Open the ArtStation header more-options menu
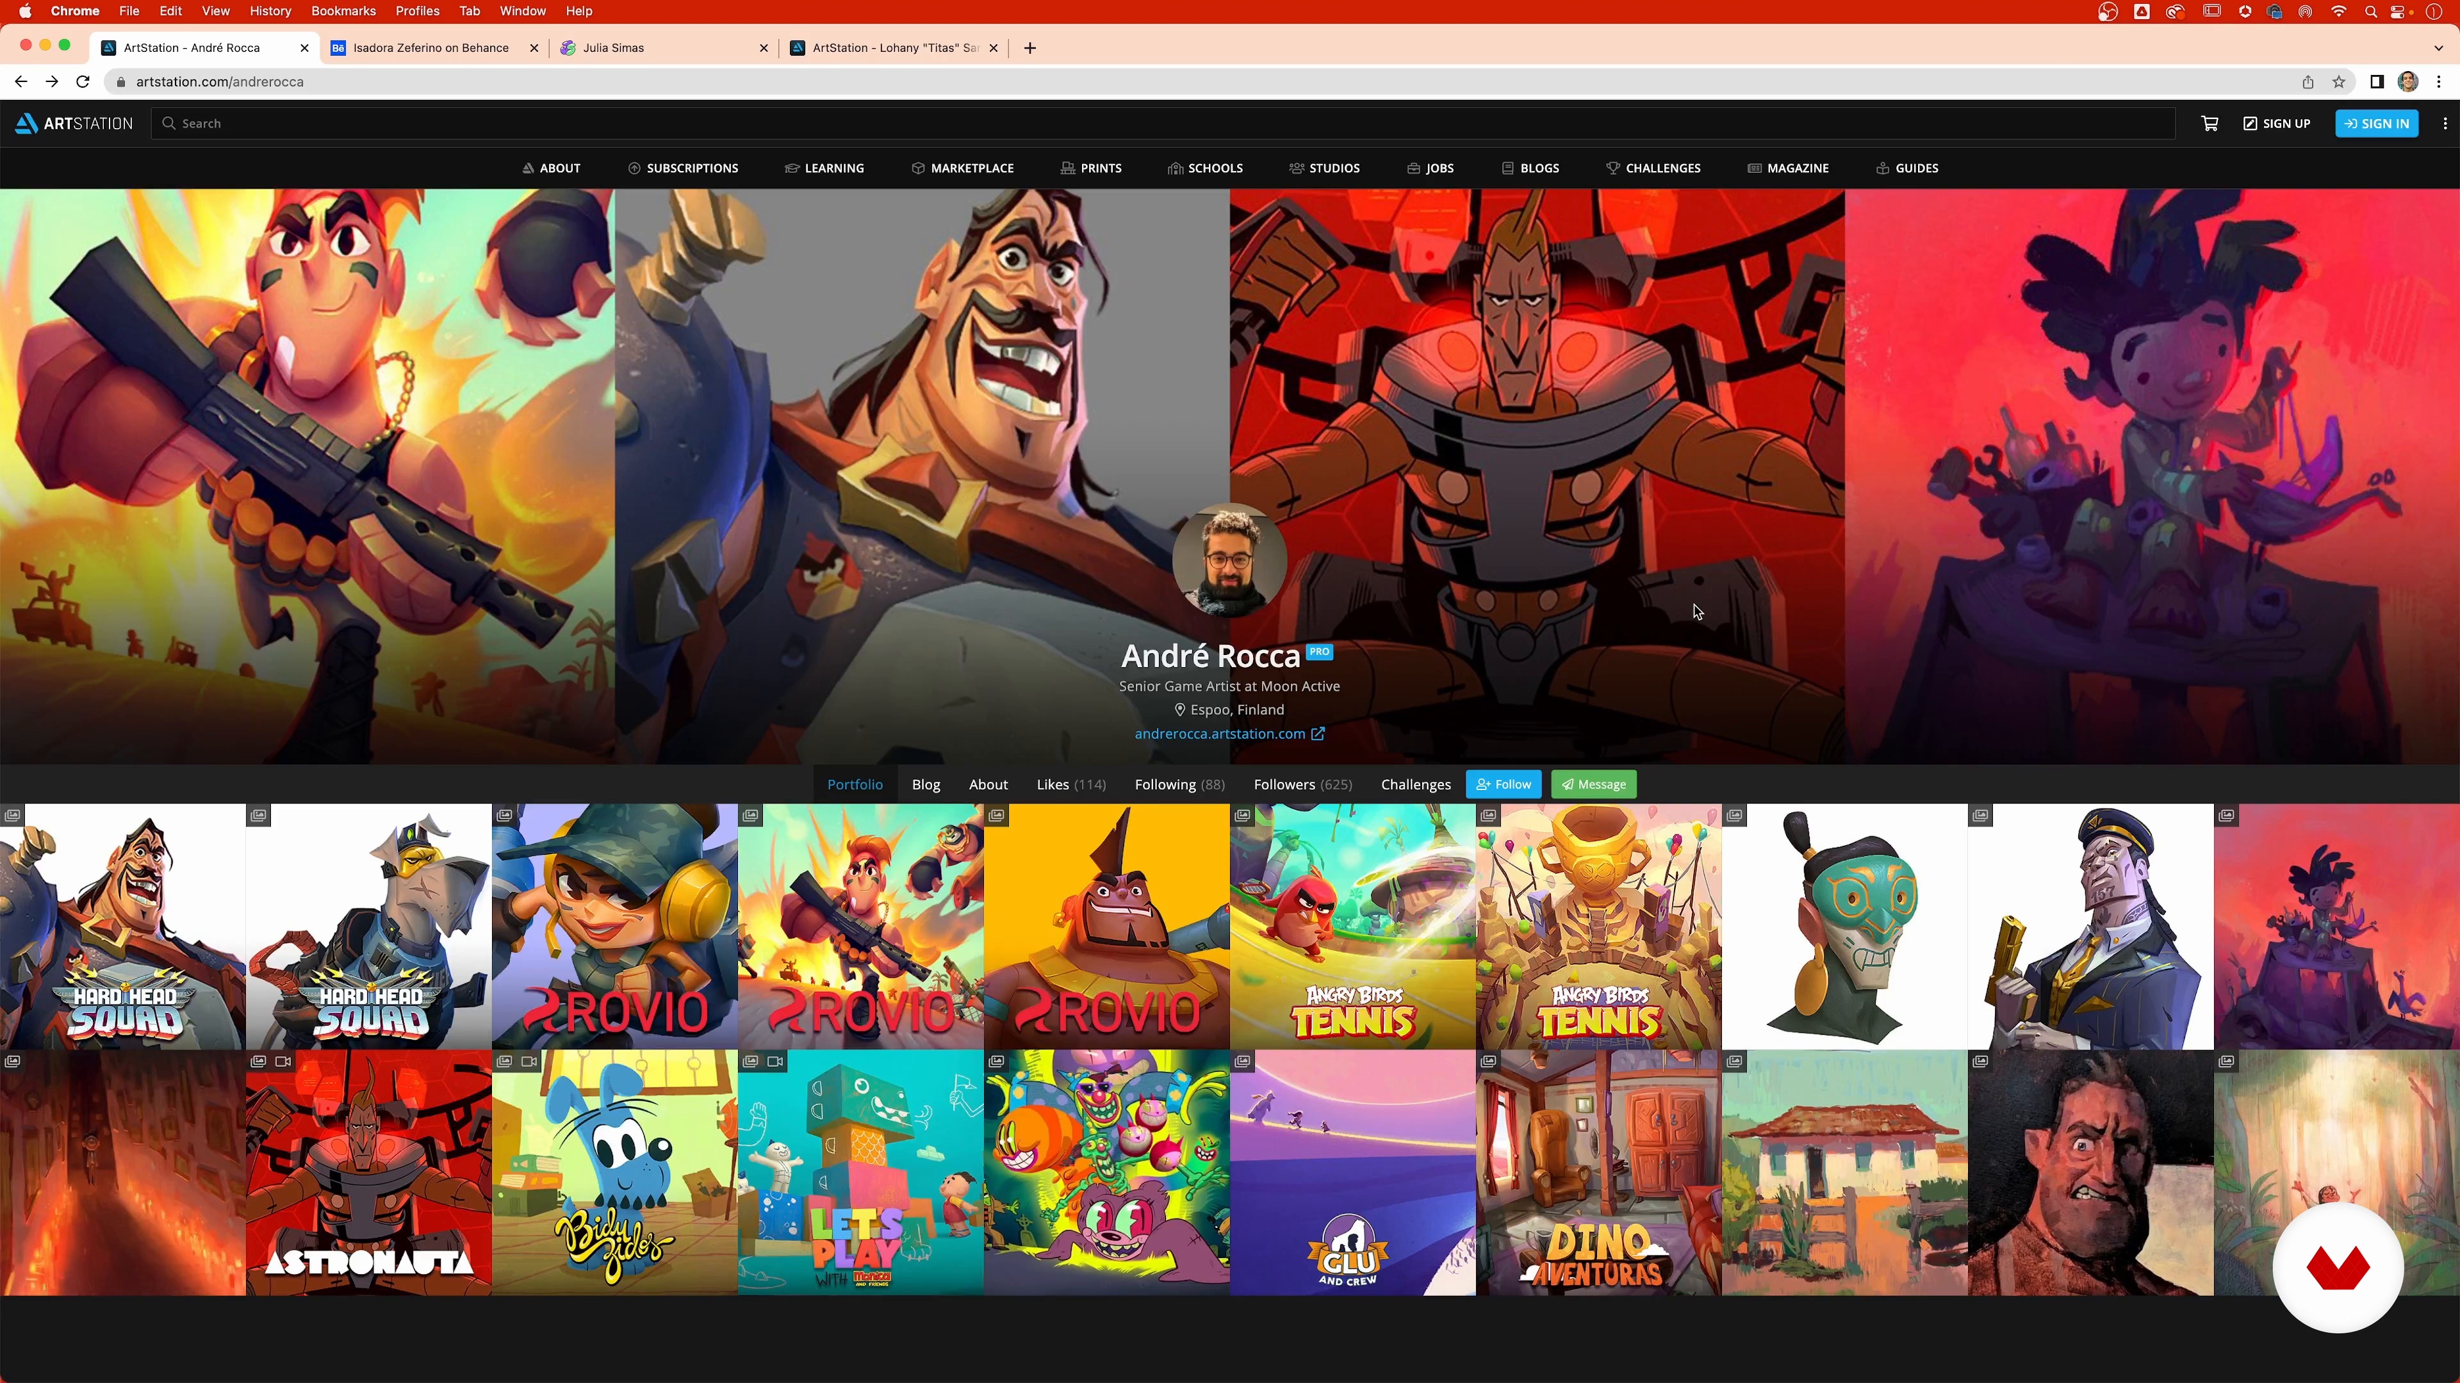The height and width of the screenshot is (1383, 2460). [2445, 123]
